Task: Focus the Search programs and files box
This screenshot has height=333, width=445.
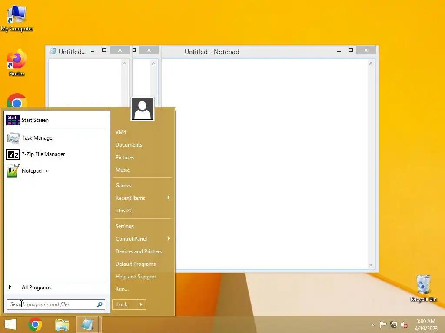Action: click(x=56, y=304)
